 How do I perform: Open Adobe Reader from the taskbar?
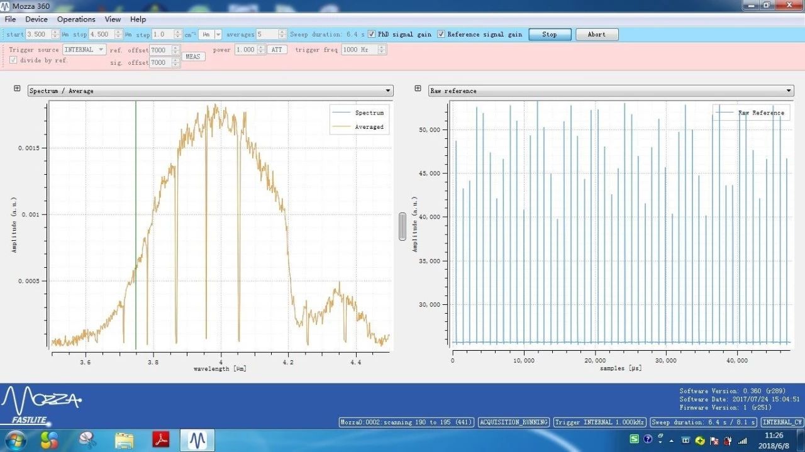161,439
